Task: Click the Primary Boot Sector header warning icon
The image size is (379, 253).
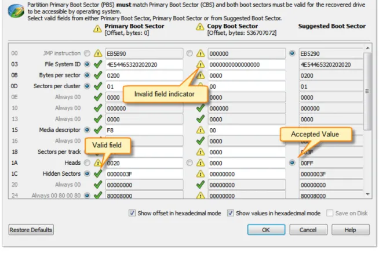Action: click(97, 29)
